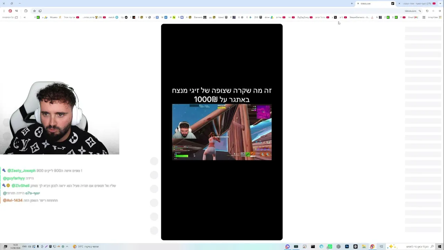Click the @ZivShell chat message
This screenshot has height=250, width=444.
[59, 185]
